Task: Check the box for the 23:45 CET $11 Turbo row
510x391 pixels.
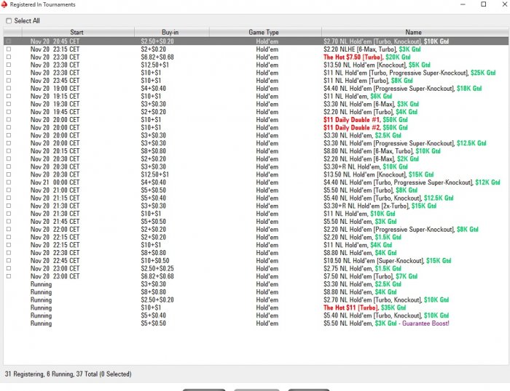Action: click(x=9, y=81)
